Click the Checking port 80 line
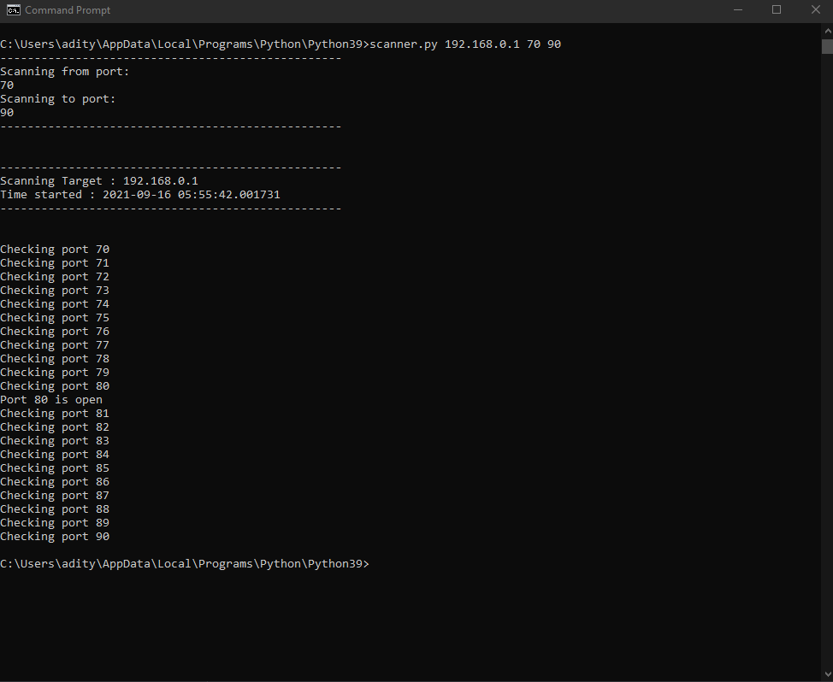The height and width of the screenshot is (682, 833). pyautogui.click(x=55, y=385)
